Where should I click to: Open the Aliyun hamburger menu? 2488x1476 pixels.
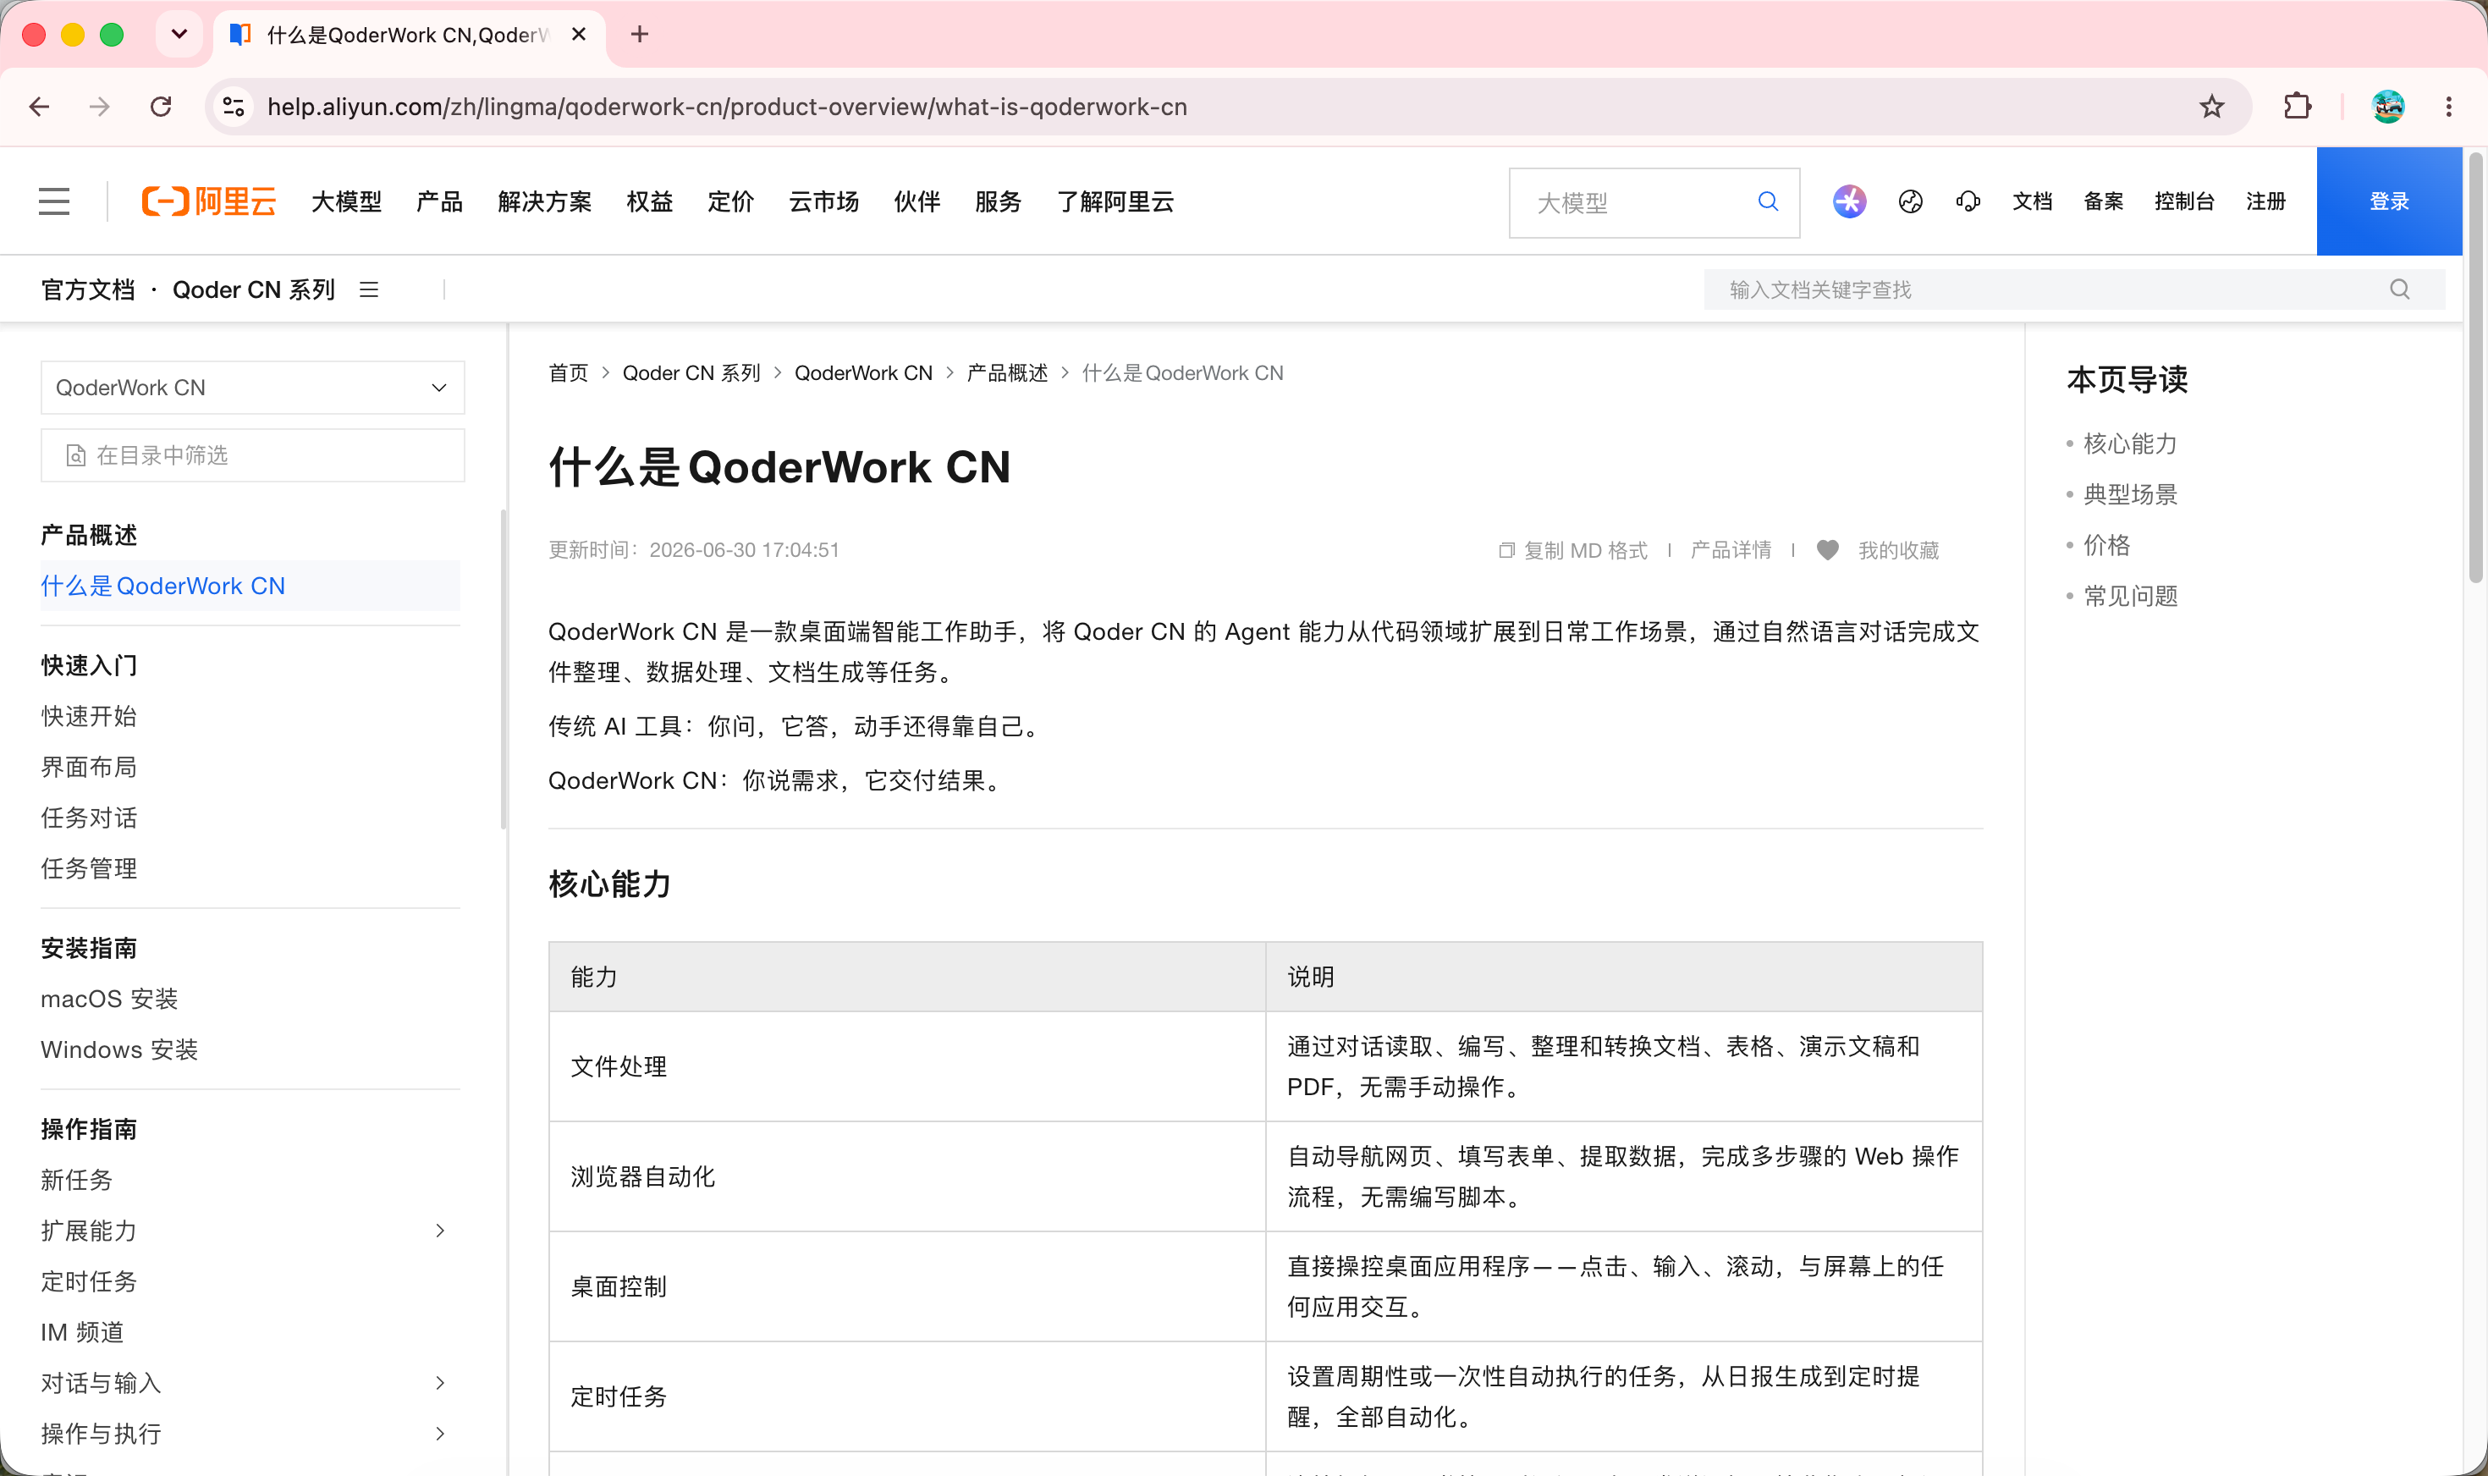[55, 202]
